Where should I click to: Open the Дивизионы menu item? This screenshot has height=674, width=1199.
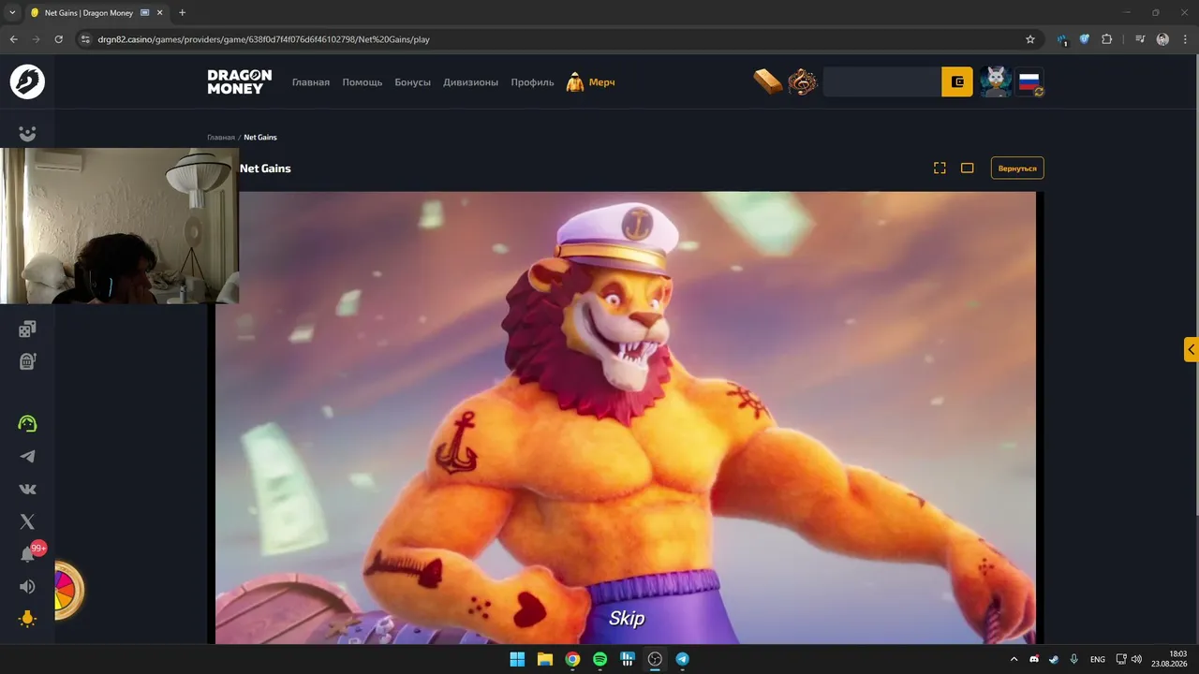coord(471,82)
